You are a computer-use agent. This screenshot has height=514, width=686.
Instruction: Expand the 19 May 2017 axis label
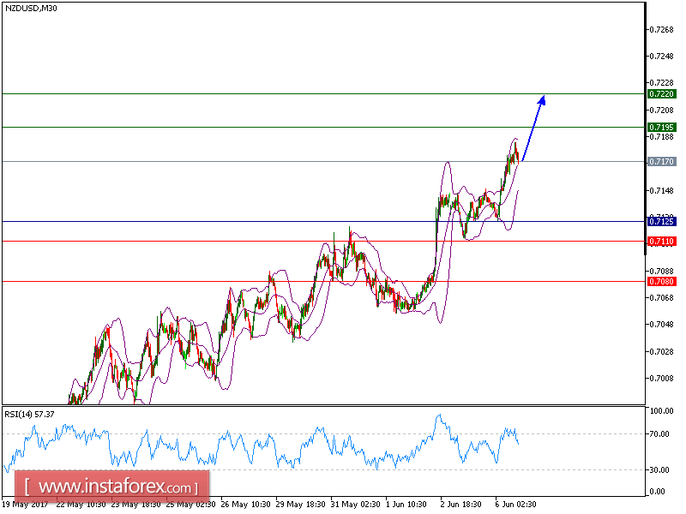(x=27, y=505)
